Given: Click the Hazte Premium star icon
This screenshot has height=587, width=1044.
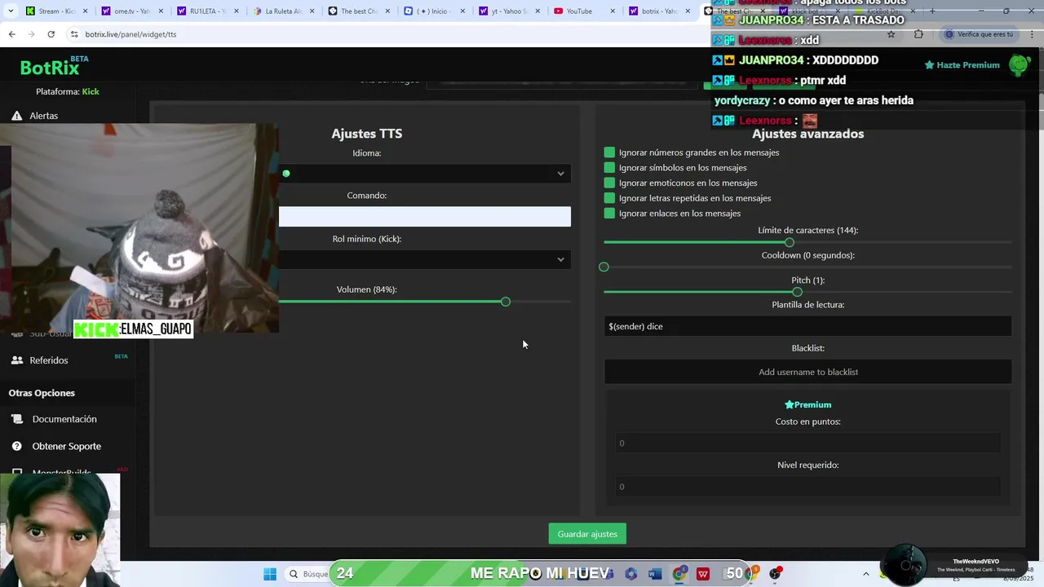Looking at the screenshot, I should click(929, 65).
